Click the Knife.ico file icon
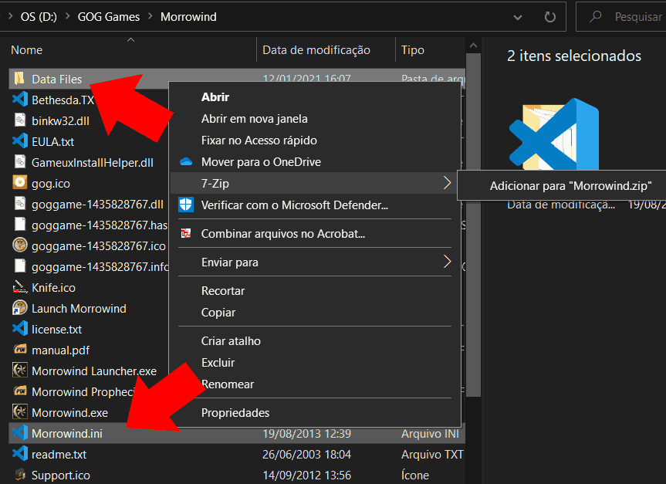 click(20, 287)
